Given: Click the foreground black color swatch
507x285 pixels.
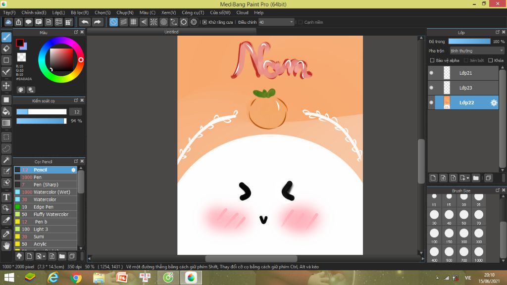Looking at the screenshot, I should 20,43.
